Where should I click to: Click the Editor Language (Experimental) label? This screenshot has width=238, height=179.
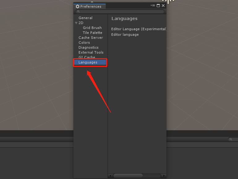tap(139, 29)
